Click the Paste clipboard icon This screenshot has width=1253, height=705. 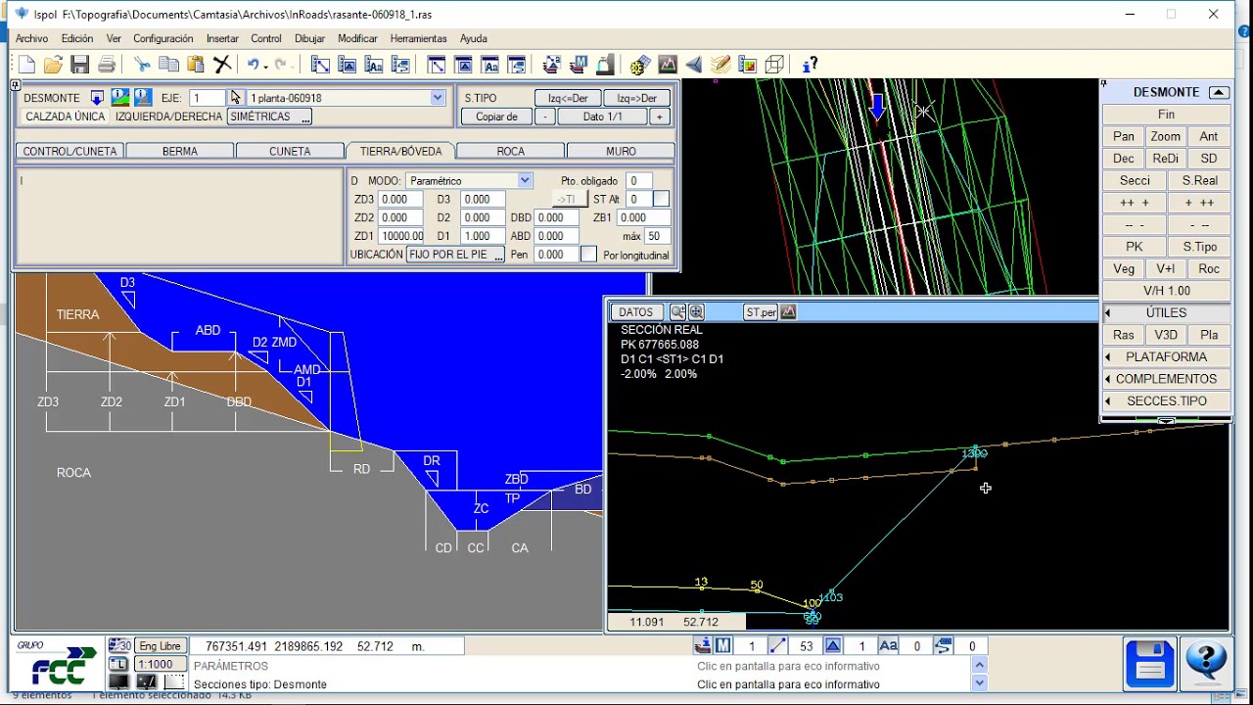196,65
